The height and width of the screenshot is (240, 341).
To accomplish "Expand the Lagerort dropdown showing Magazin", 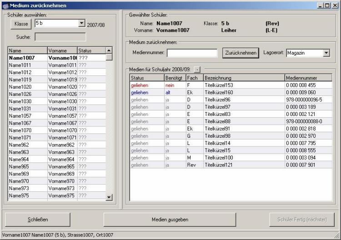I will 326,53.
